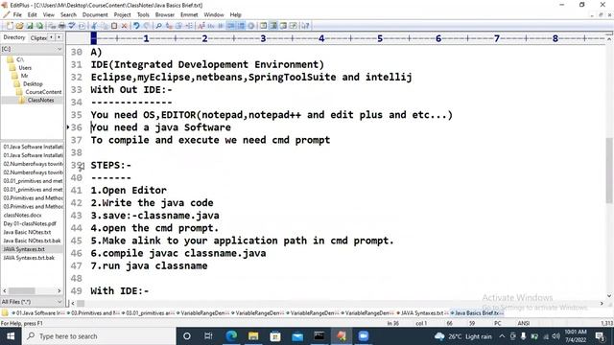The height and width of the screenshot is (345, 614).
Task: Click the Open file toolbar icon
Action: [19, 26]
